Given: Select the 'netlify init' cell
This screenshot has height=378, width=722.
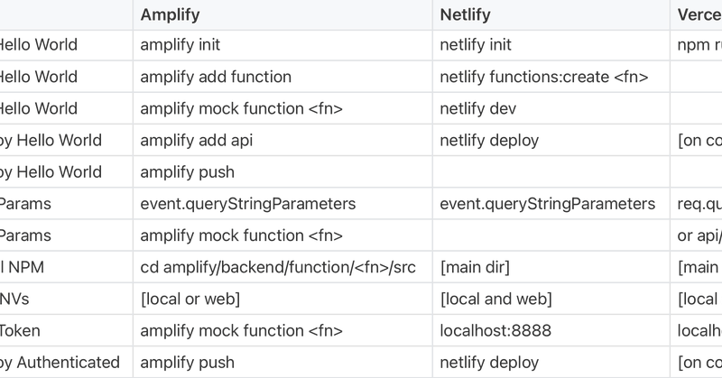Looking at the screenshot, I should tap(551, 45).
